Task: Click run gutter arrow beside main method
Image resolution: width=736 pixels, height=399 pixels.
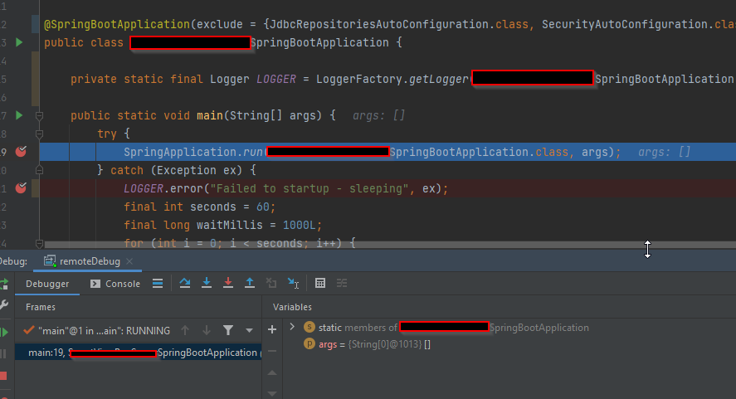Action: [x=20, y=115]
